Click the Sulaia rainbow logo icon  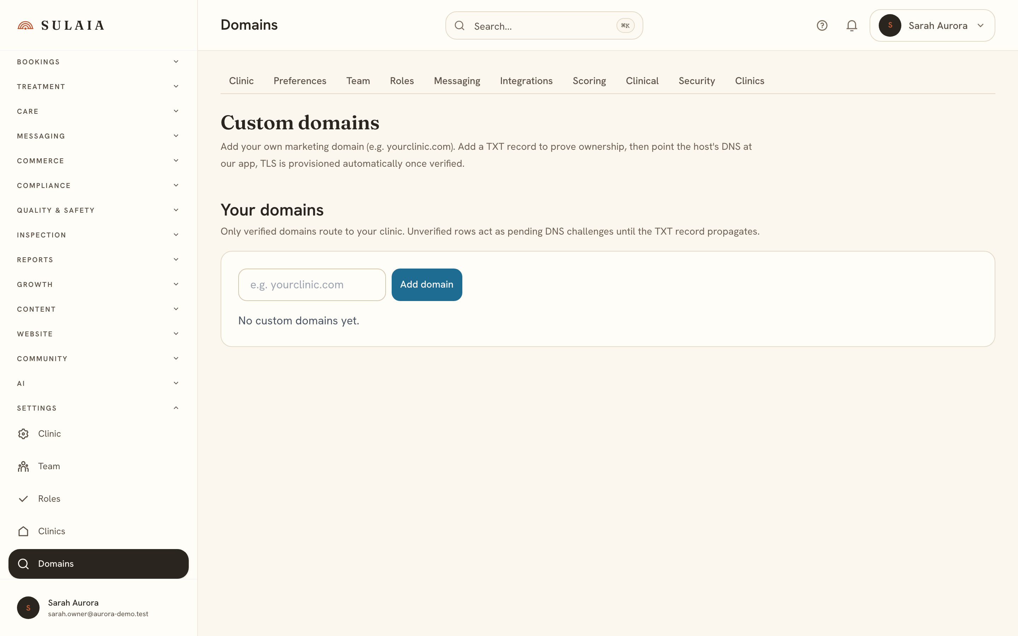click(x=25, y=25)
